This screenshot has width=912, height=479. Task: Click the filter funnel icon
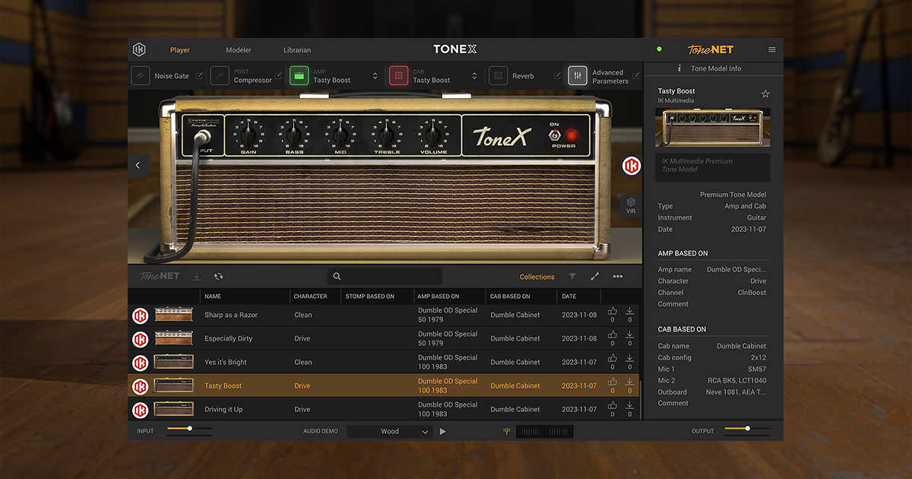coord(572,277)
